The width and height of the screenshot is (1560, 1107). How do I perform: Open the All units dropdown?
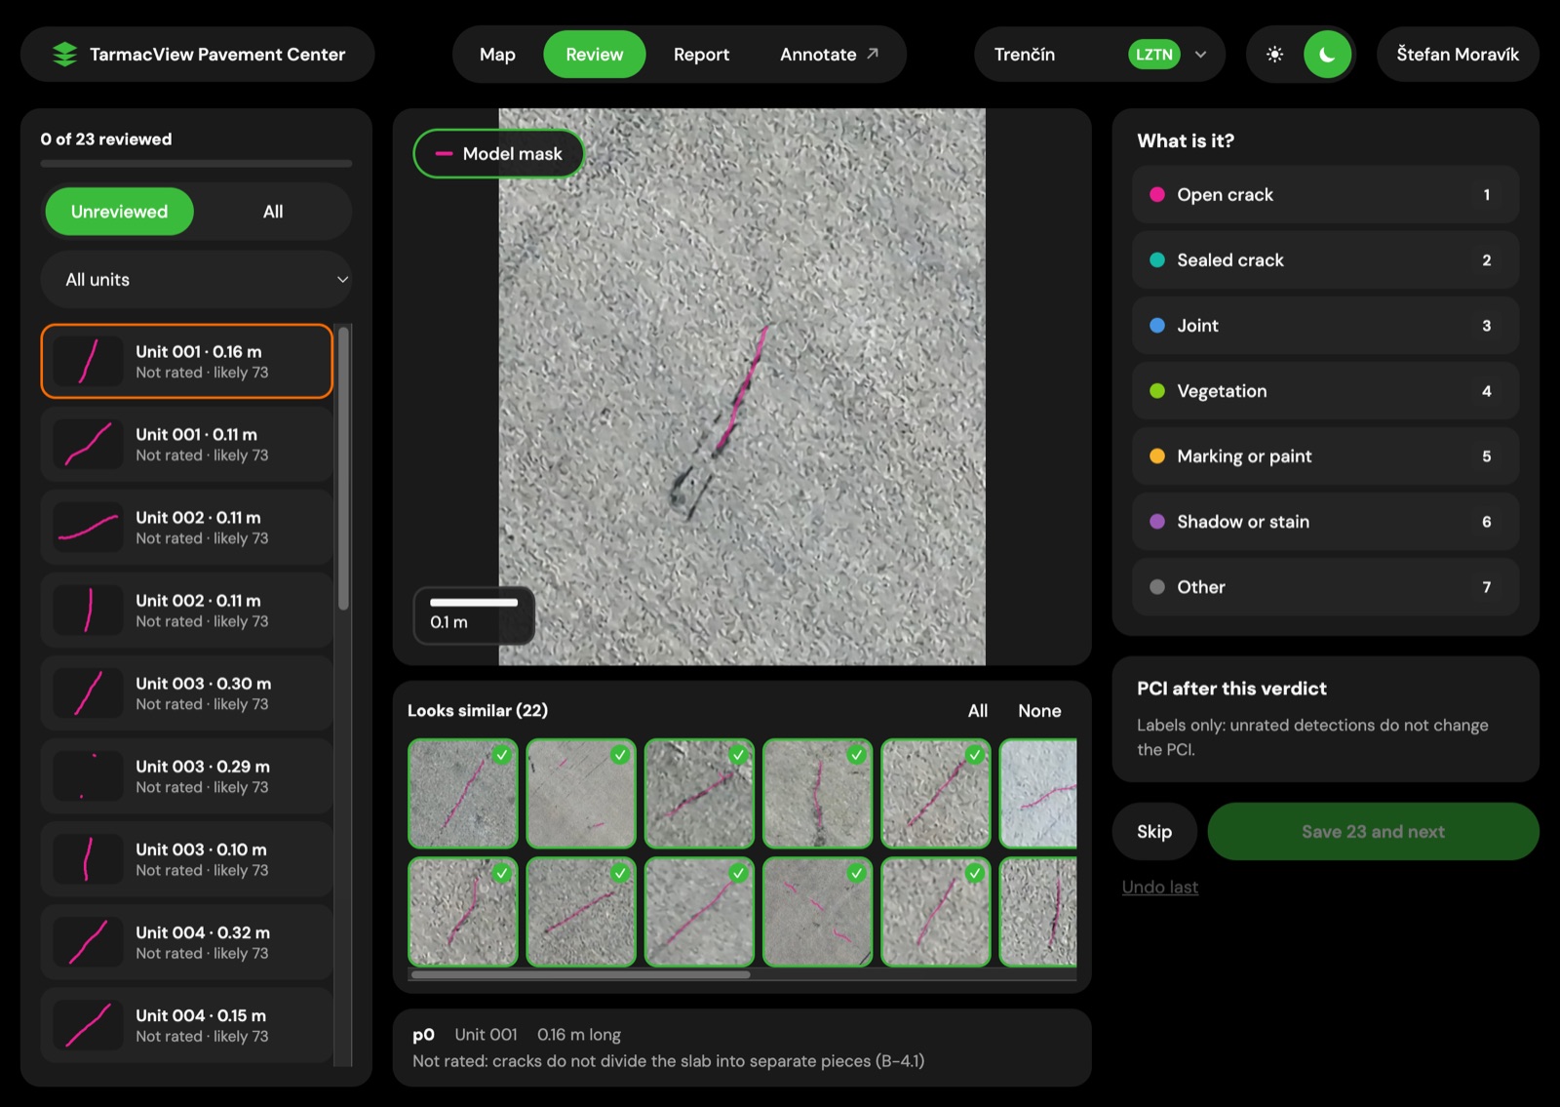(x=196, y=280)
